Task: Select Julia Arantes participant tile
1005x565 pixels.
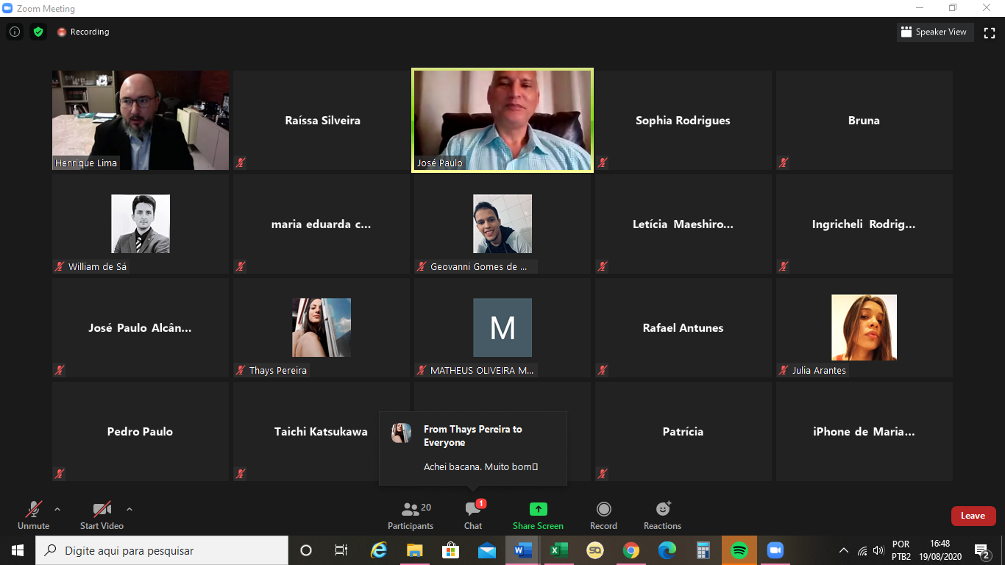Action: [864, 327]
